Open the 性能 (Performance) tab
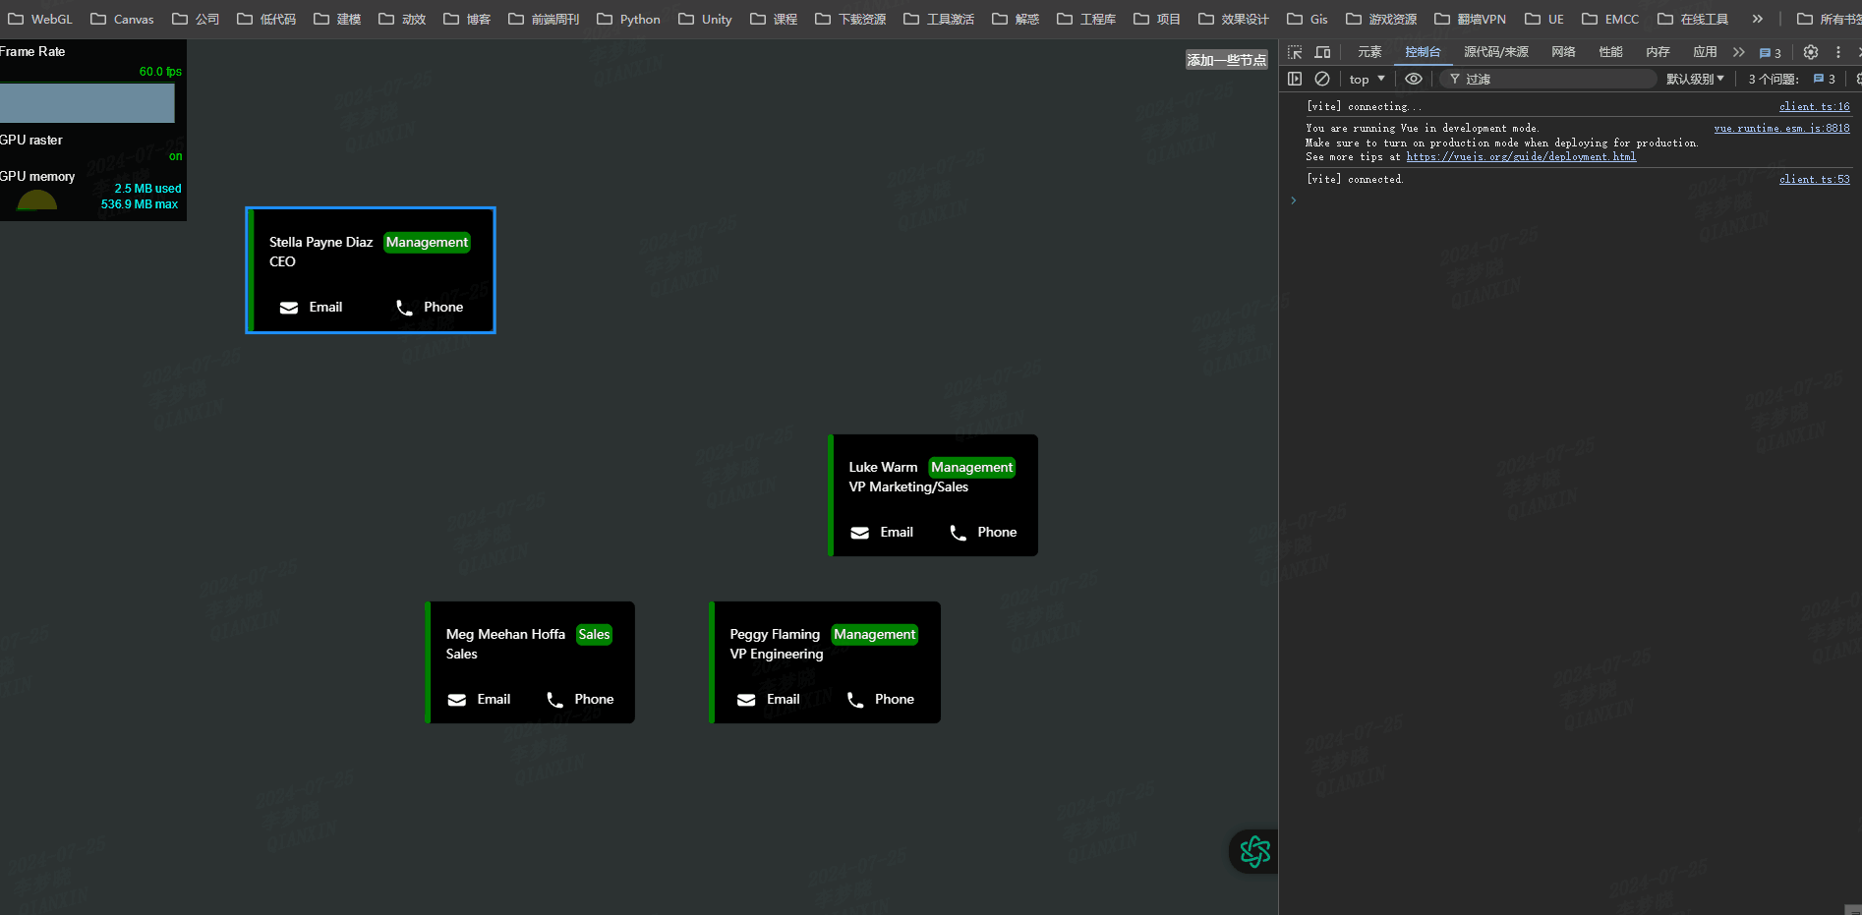This screenshot has width=1862, height=915. point(1610,52)
